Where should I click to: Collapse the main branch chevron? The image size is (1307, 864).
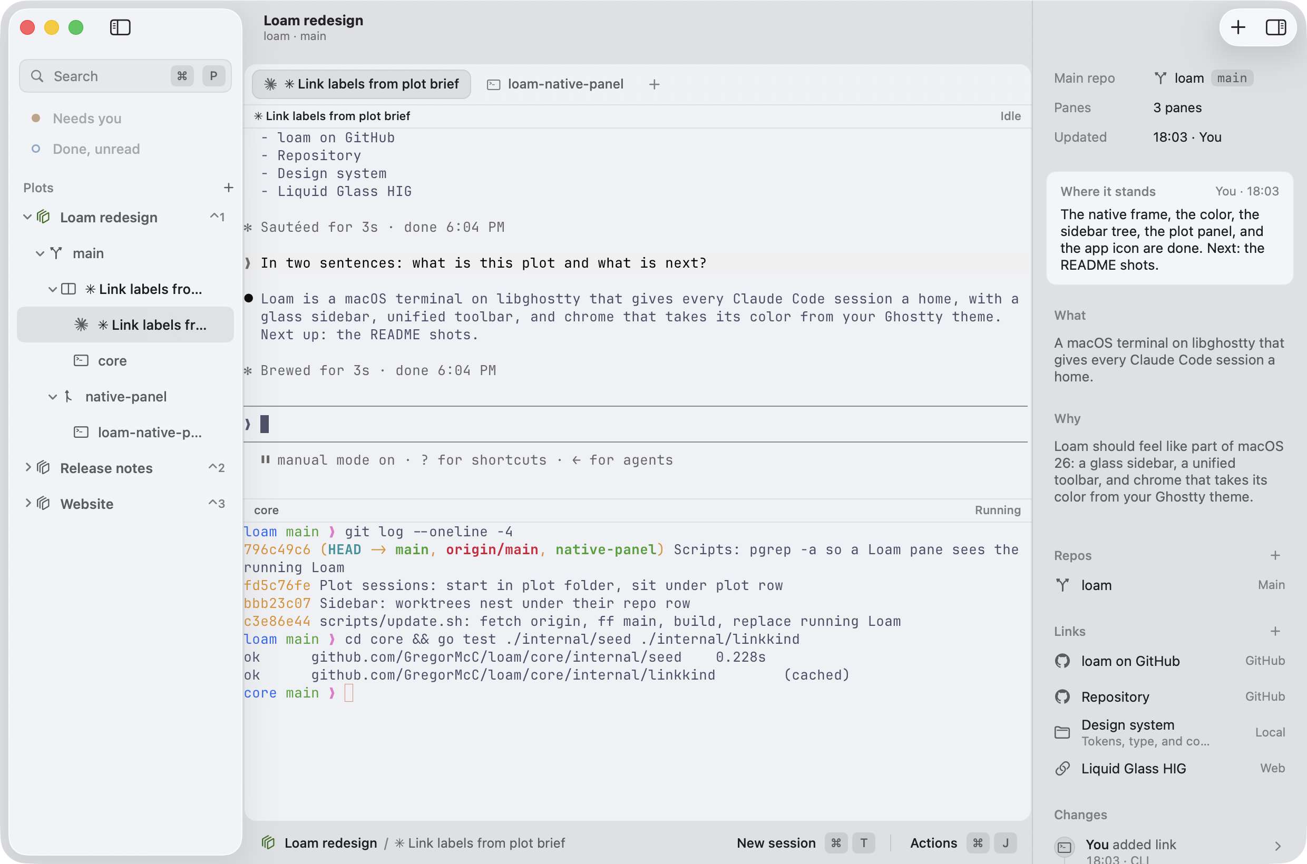click(40, 253)
